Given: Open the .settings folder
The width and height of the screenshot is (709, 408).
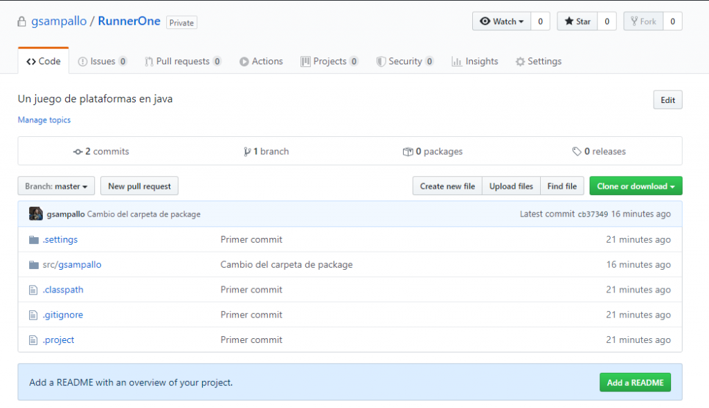Looking at the screenshot, I should coord(60,240).
